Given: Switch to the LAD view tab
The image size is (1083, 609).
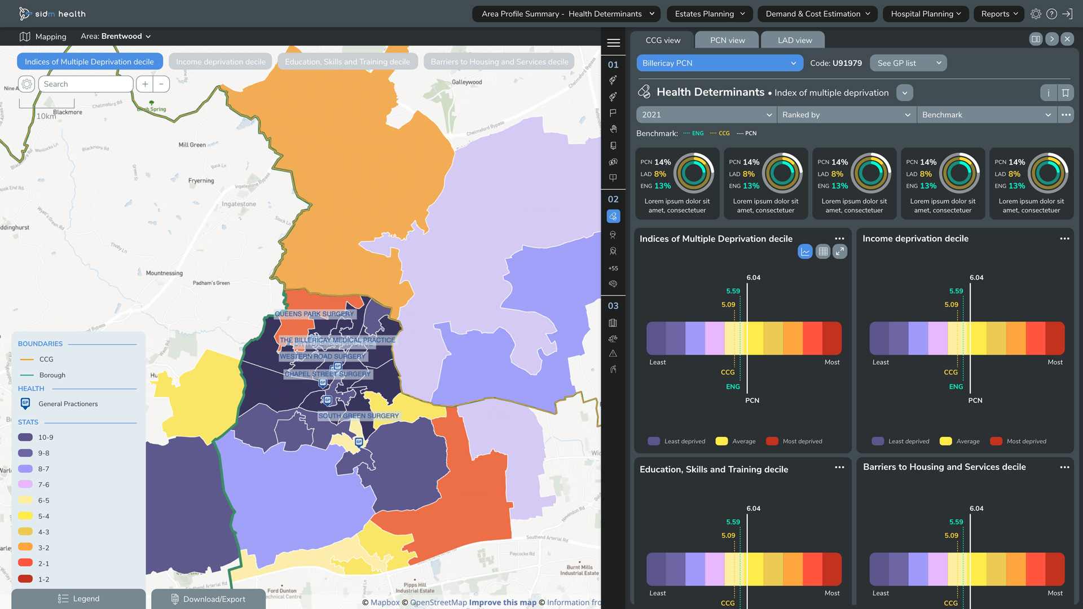Looking at the screenshot, I should pos(794,40).
